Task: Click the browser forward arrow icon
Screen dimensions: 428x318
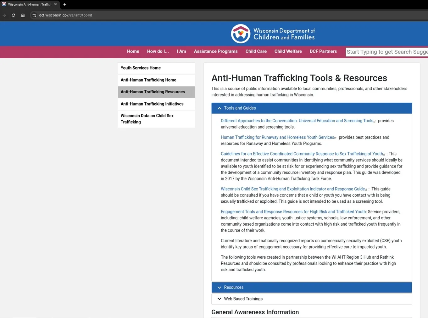Action: tap(4, 15)
